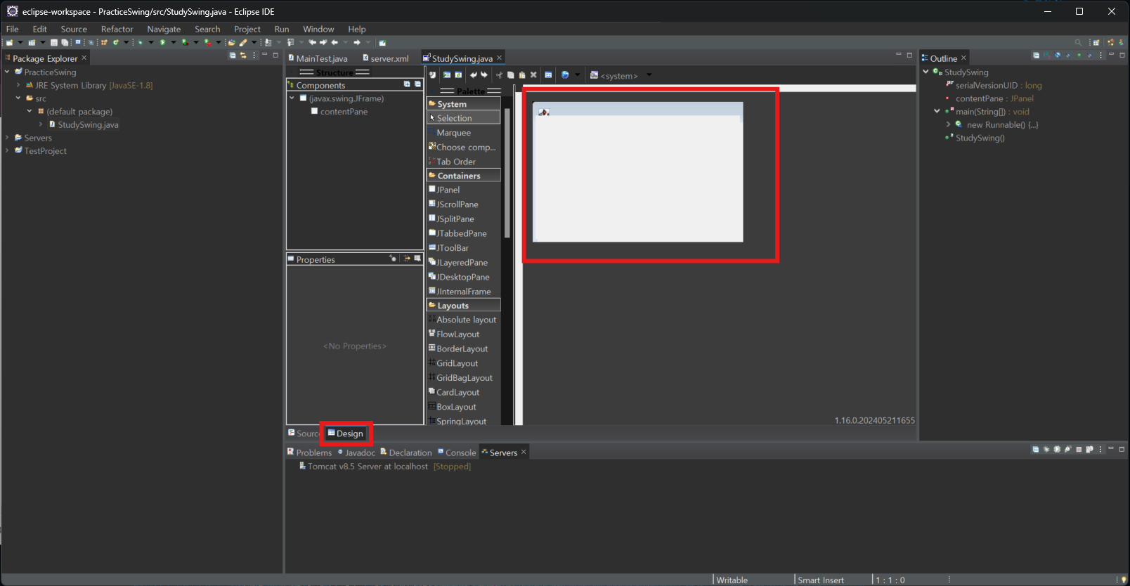Click the search magnifier in top-right toolbar
Screen dimensions: 1130x586
[x=1079, y=42]
